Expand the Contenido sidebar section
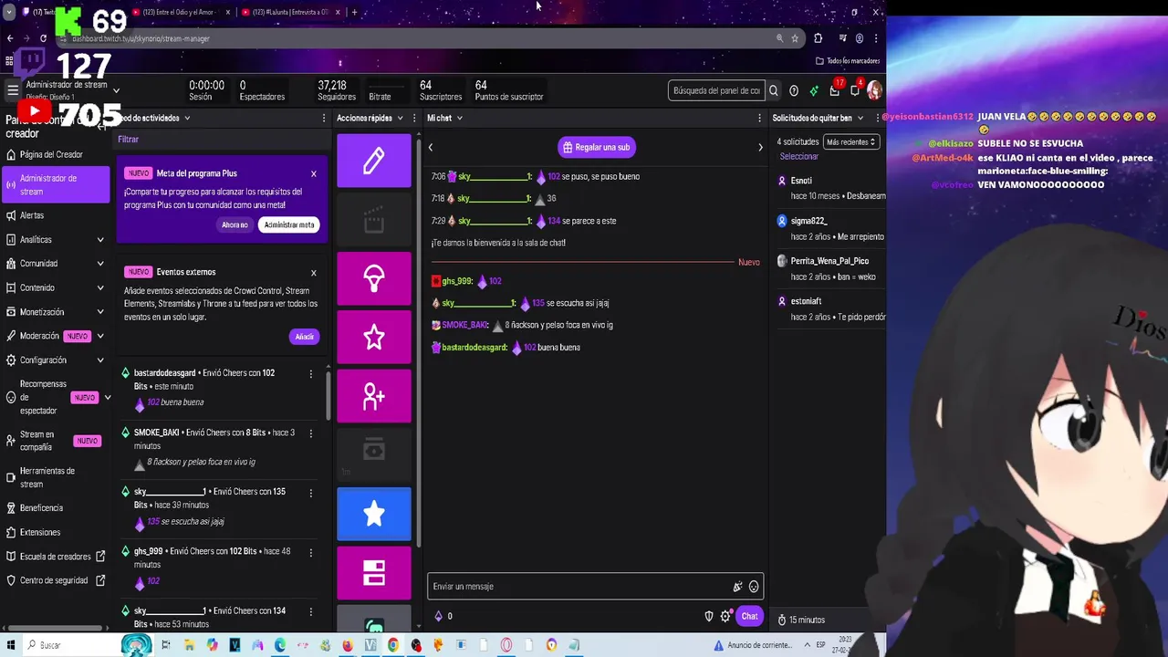The width and height of the screenshot is (1168, 657). pyautogui.click(x=100, y=287)
